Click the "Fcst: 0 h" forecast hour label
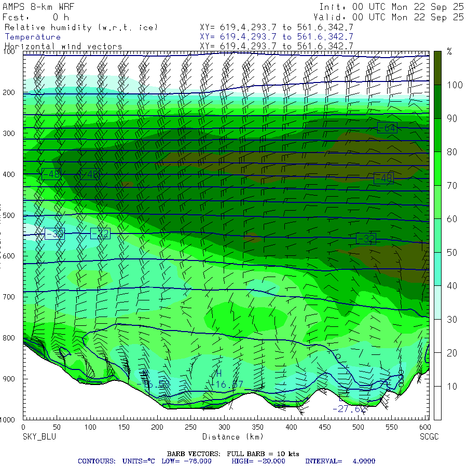467x467 pixels. tap(35, 17)
